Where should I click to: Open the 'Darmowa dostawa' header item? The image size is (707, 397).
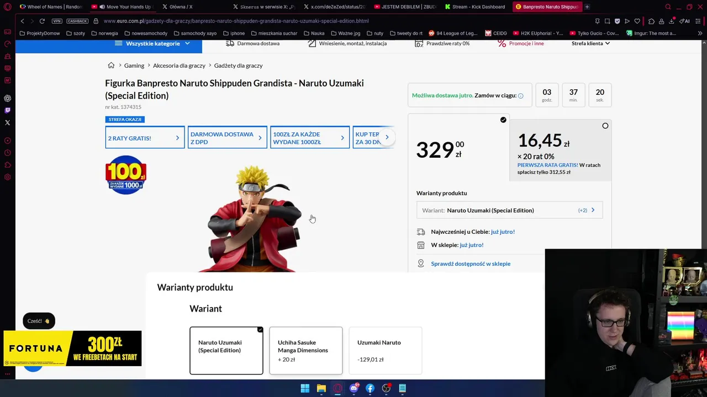tap(252, 44)
